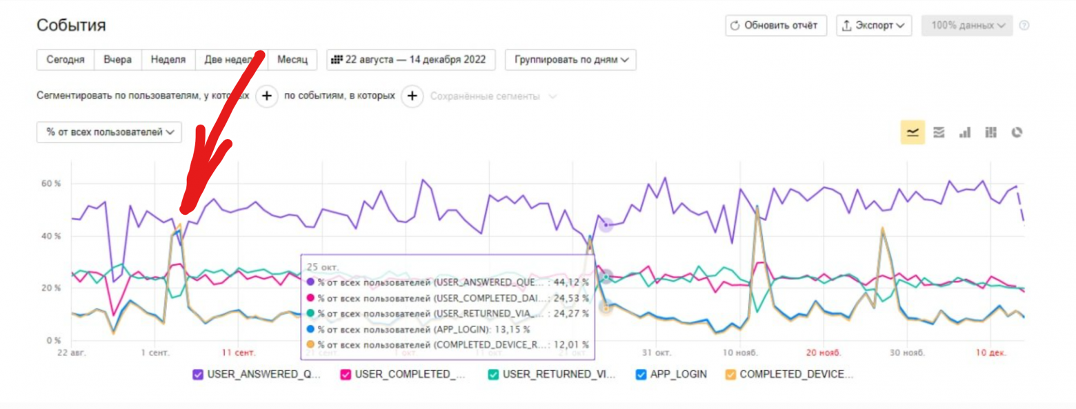Select the stacked area chart icon
Screen dimensions: 1076x409
pyautogui.click(x=939, y=133)
